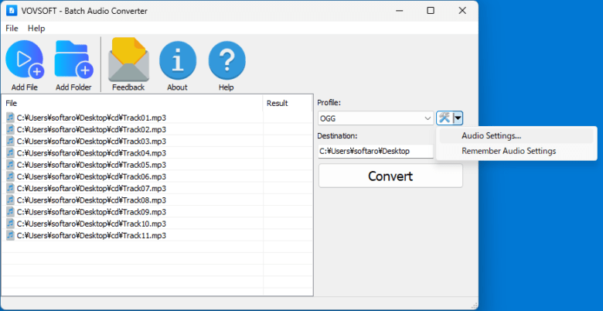The width and height of the screenshot is (603, 311).
Task: Click the music icon beside Track01.mp3
Action: 10,118
